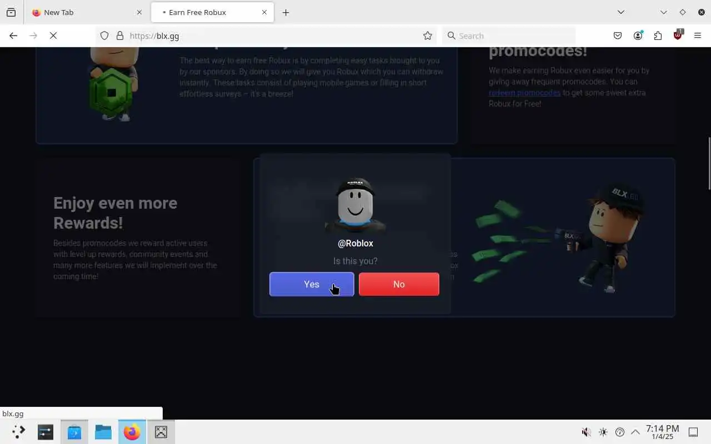Open the extensions puzzle icon
The image size is (711, 444).
[x=658, y=36]
